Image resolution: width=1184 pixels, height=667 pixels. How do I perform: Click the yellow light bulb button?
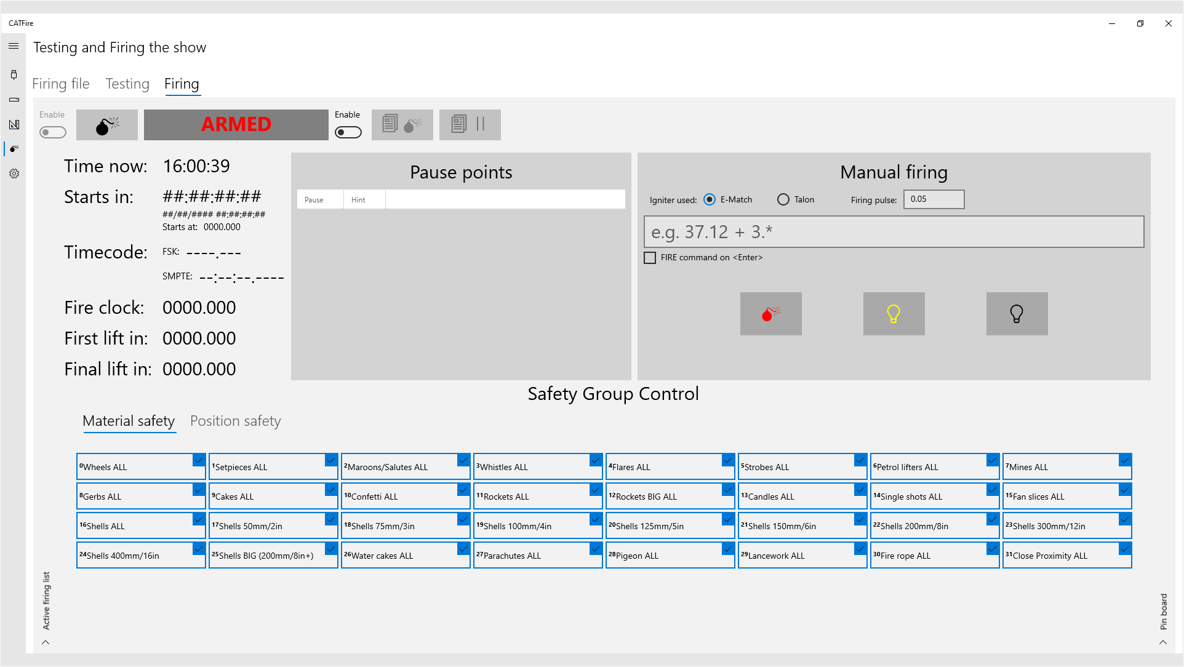(x=894, y=314)
